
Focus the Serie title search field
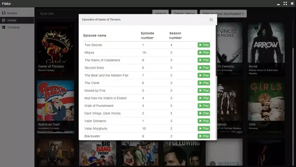tap(94, 13)
